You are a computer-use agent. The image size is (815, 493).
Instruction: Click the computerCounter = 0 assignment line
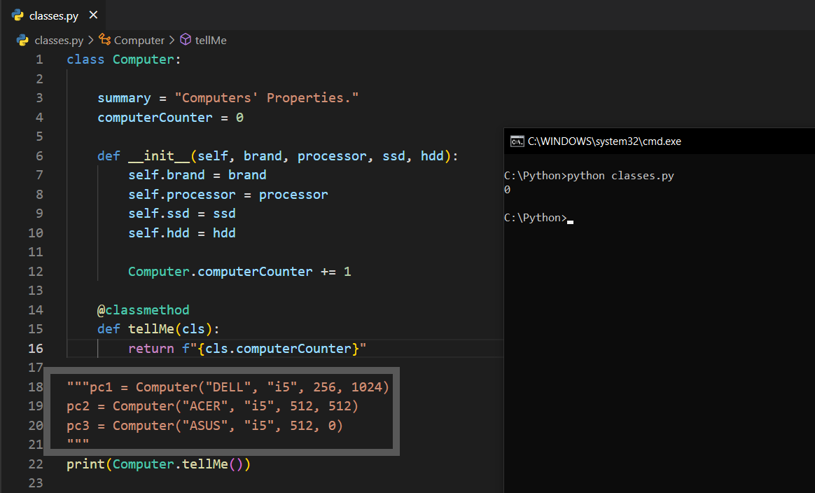click(x=170, y=118)
